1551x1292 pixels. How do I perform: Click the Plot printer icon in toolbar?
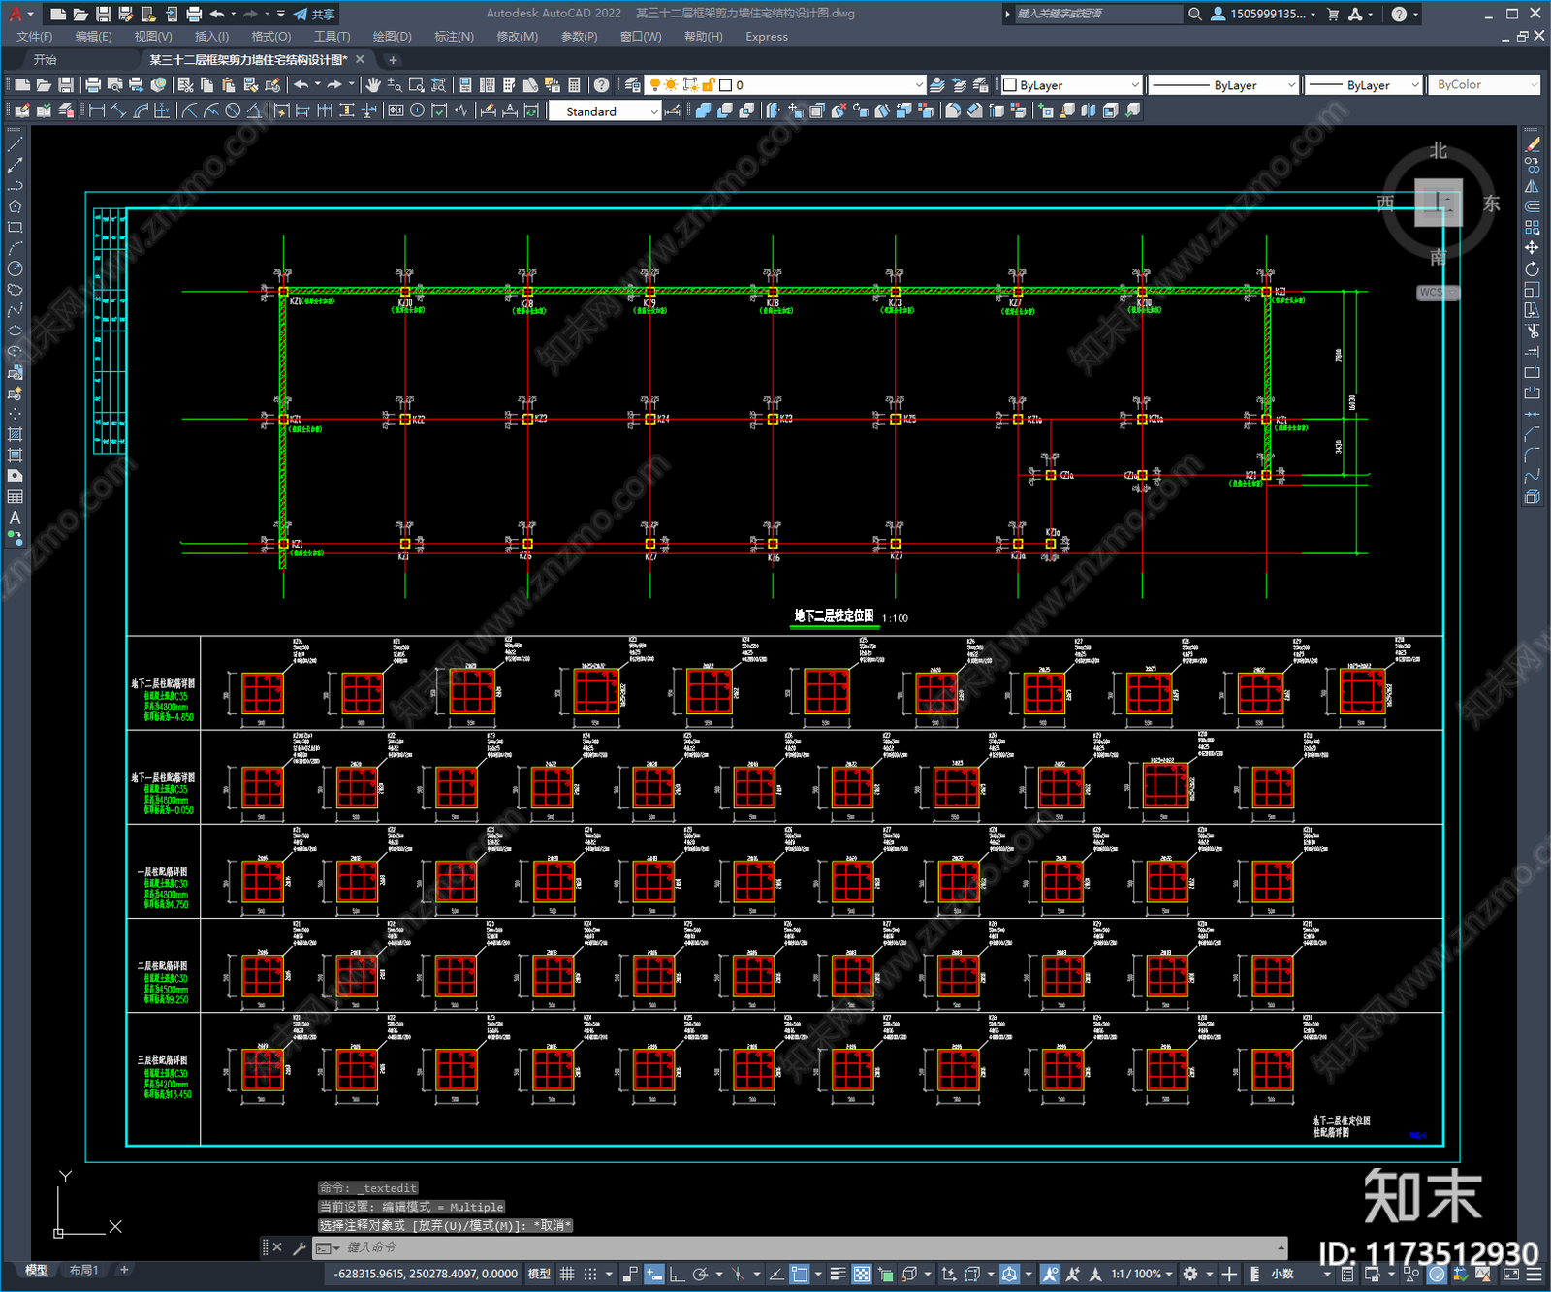click(x=93, y=85)
